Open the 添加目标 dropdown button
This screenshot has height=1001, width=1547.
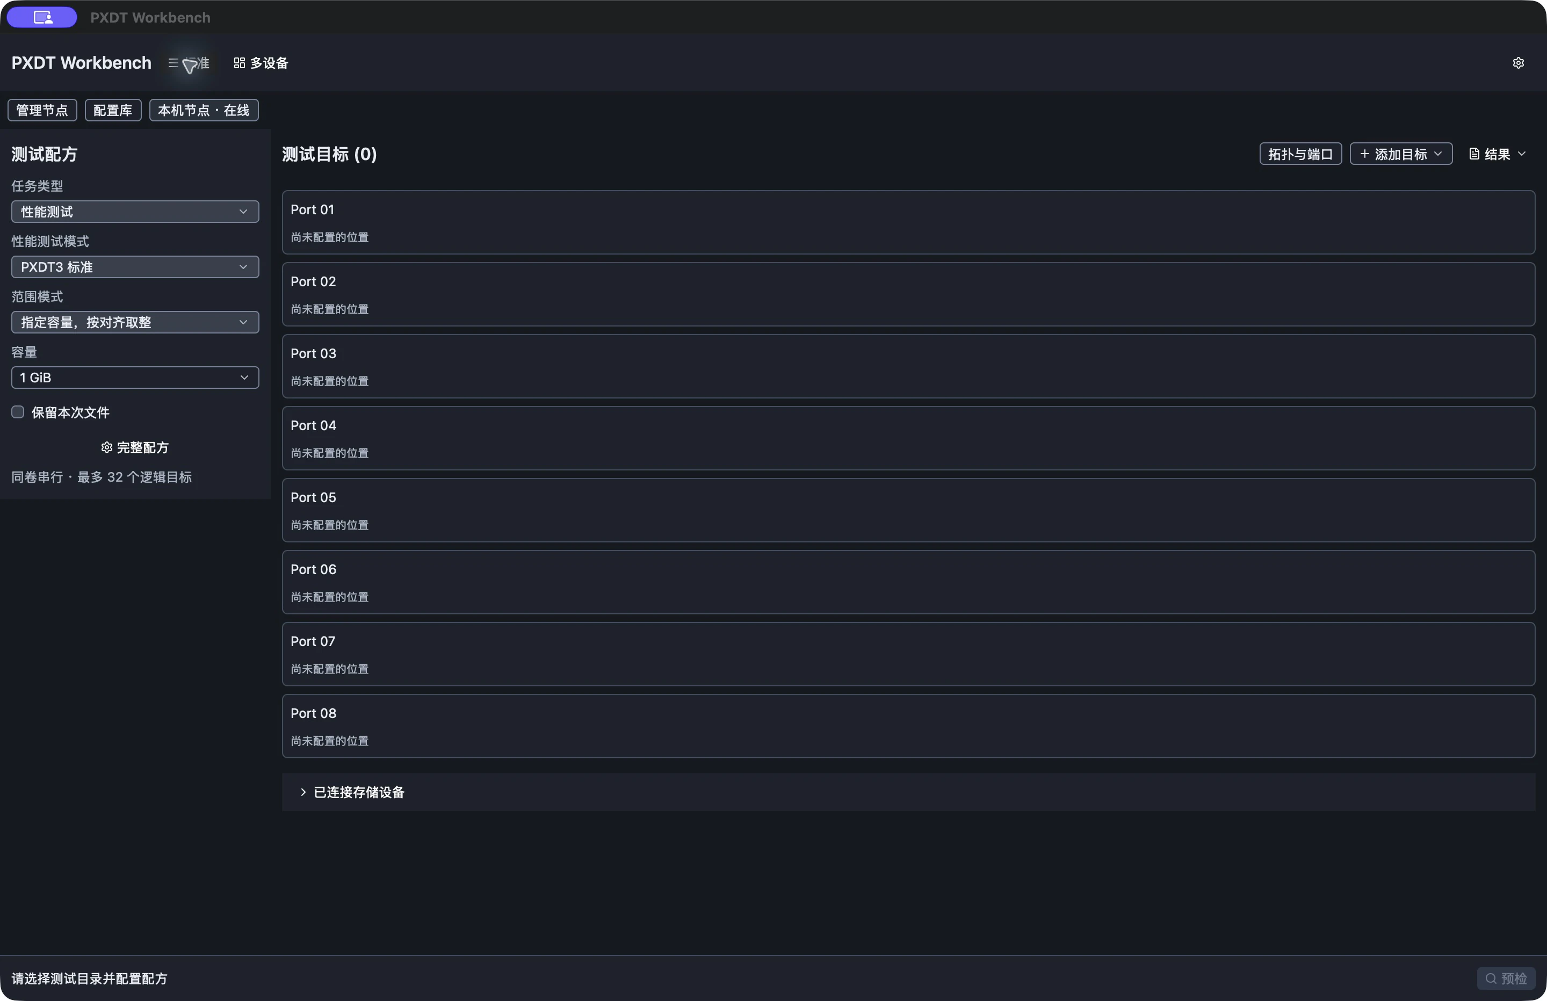tap(1401, 154)
